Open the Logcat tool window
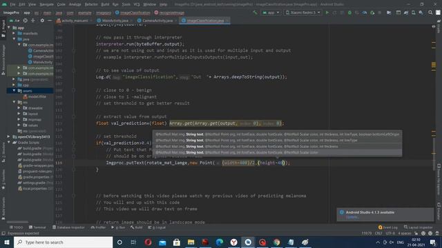The image size is (442, 248). 157,227
